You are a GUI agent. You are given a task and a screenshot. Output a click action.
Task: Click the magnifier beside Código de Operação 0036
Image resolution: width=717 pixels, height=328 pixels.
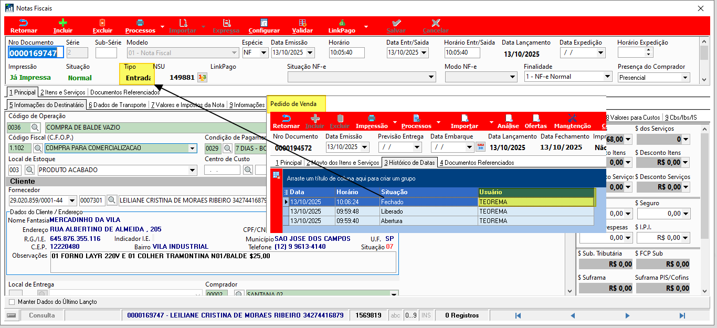35,127
